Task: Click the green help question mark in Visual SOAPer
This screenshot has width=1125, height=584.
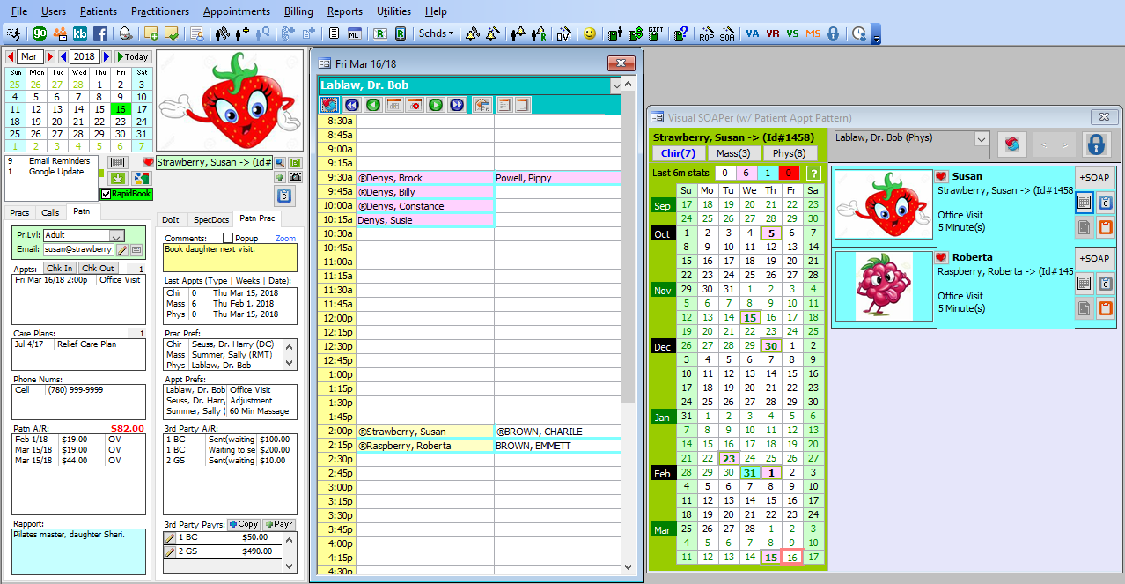Action: coord(813,174)
